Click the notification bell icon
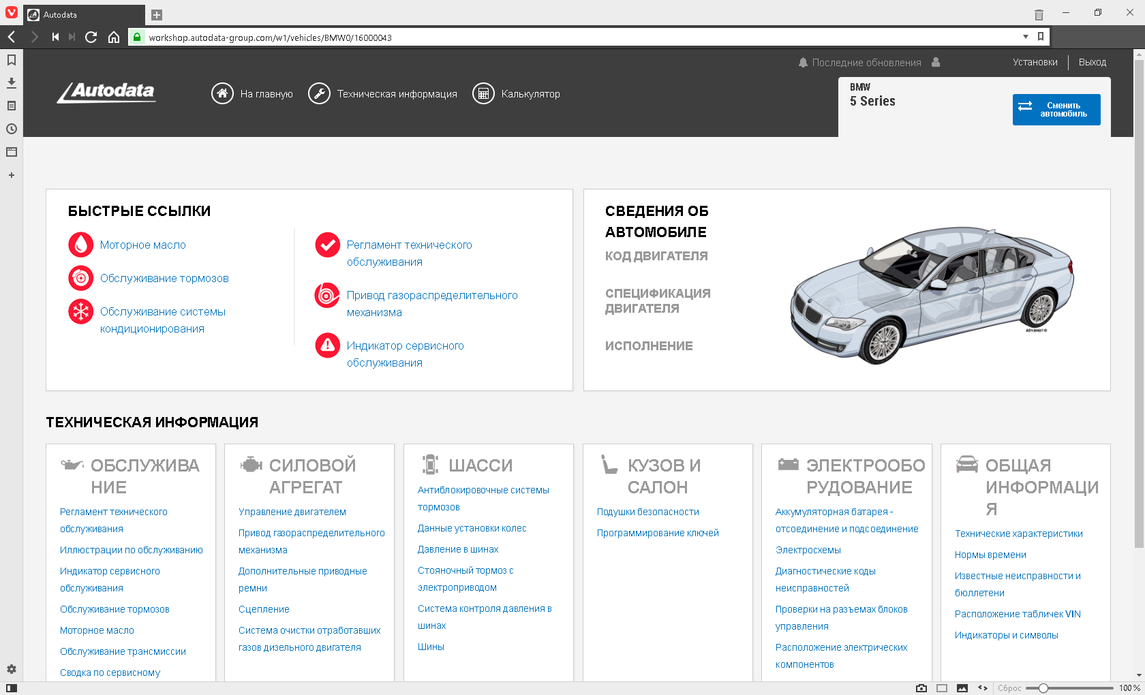 (x=803, y=62)
